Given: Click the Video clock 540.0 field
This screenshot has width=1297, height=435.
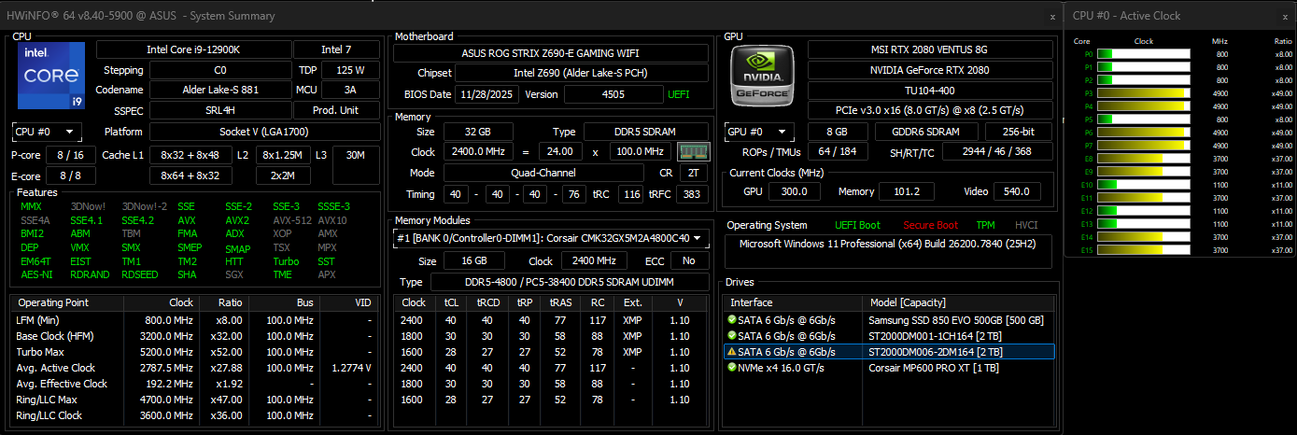Looking at the screenshot, I should point(1016,191).
